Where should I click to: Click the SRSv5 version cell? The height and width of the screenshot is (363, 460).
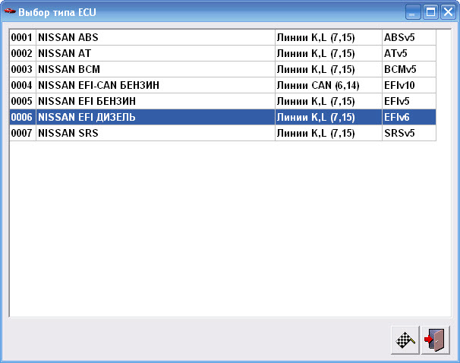click(x=409, y=133)
